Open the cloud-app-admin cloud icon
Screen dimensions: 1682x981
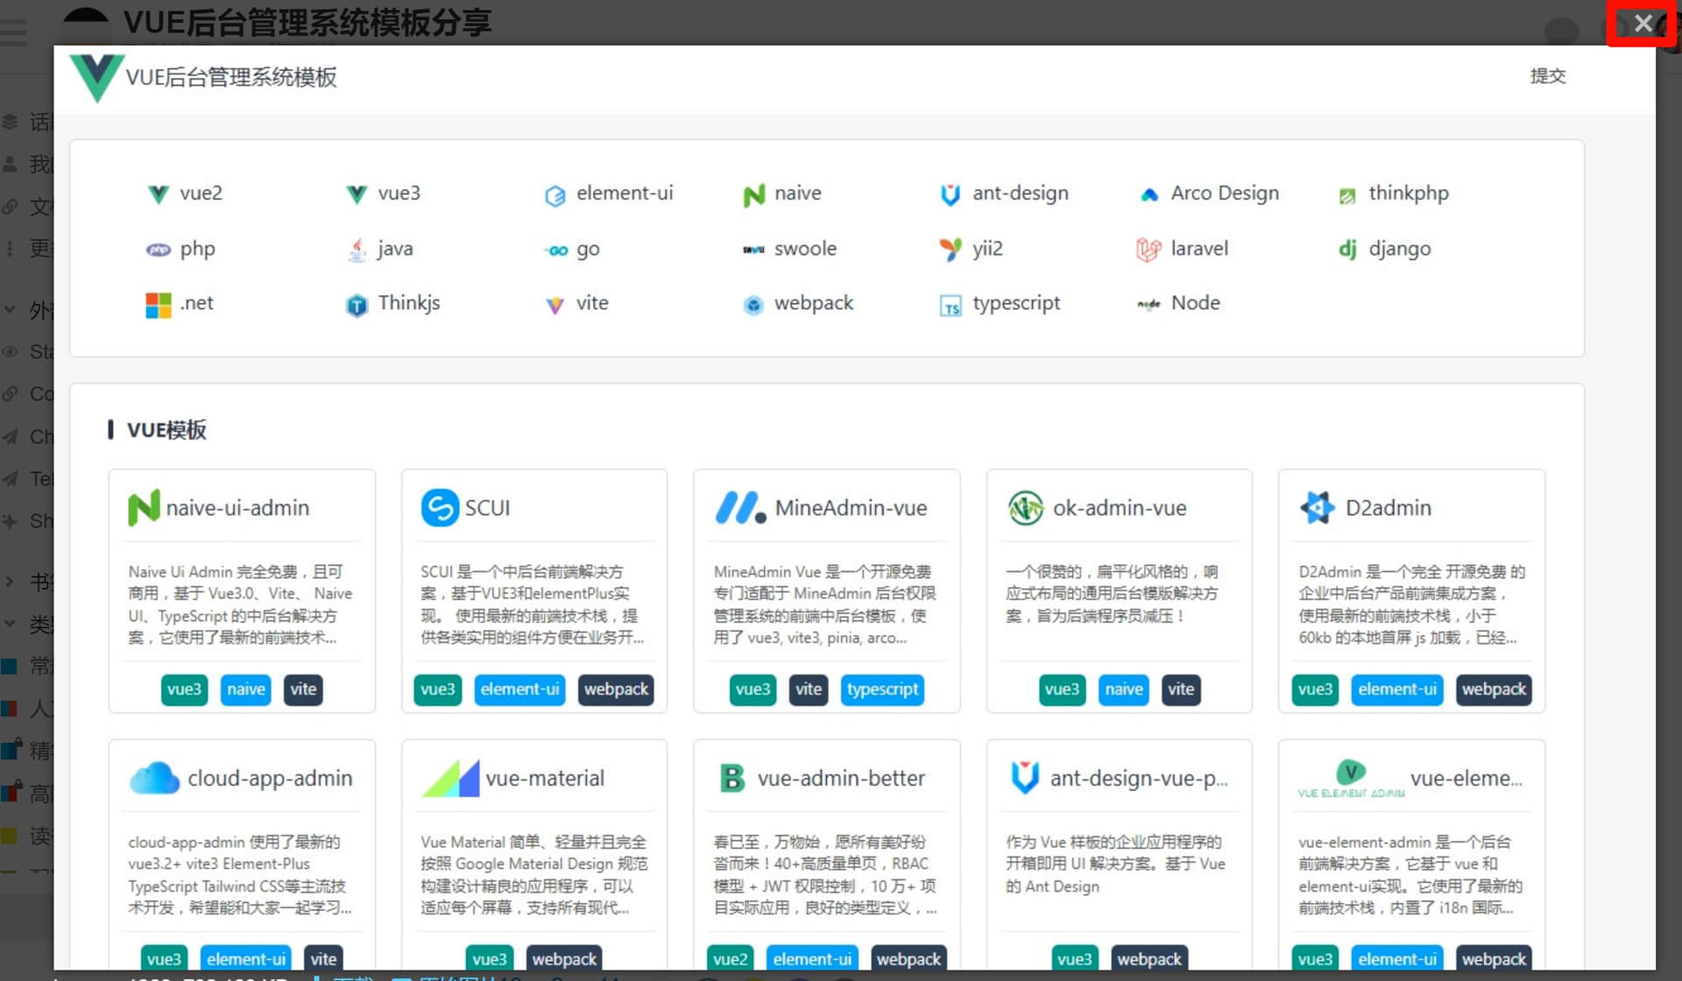[x=154, y=778]
